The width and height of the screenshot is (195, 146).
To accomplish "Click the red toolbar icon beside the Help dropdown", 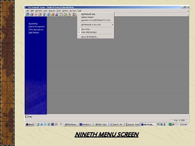I will click(74, 15).
